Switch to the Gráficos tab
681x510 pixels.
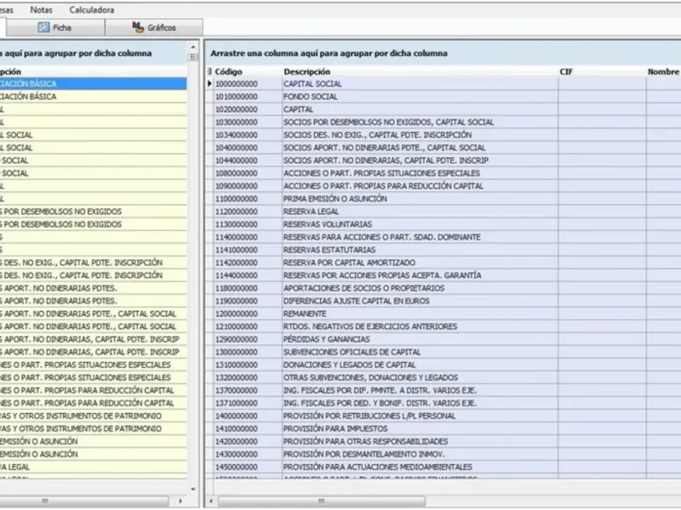tap(154, 27)
